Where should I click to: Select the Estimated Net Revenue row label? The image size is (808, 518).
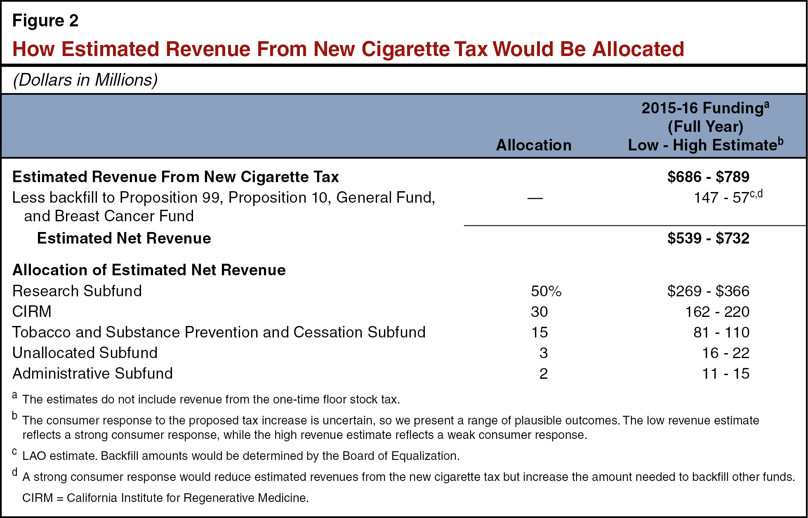[x=124, y=238]
